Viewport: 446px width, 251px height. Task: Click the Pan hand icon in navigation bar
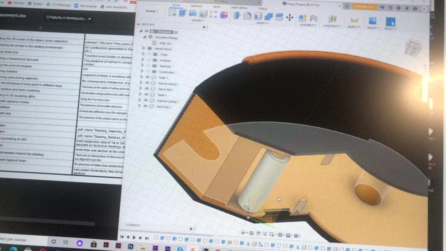click(x=258, y=234)
